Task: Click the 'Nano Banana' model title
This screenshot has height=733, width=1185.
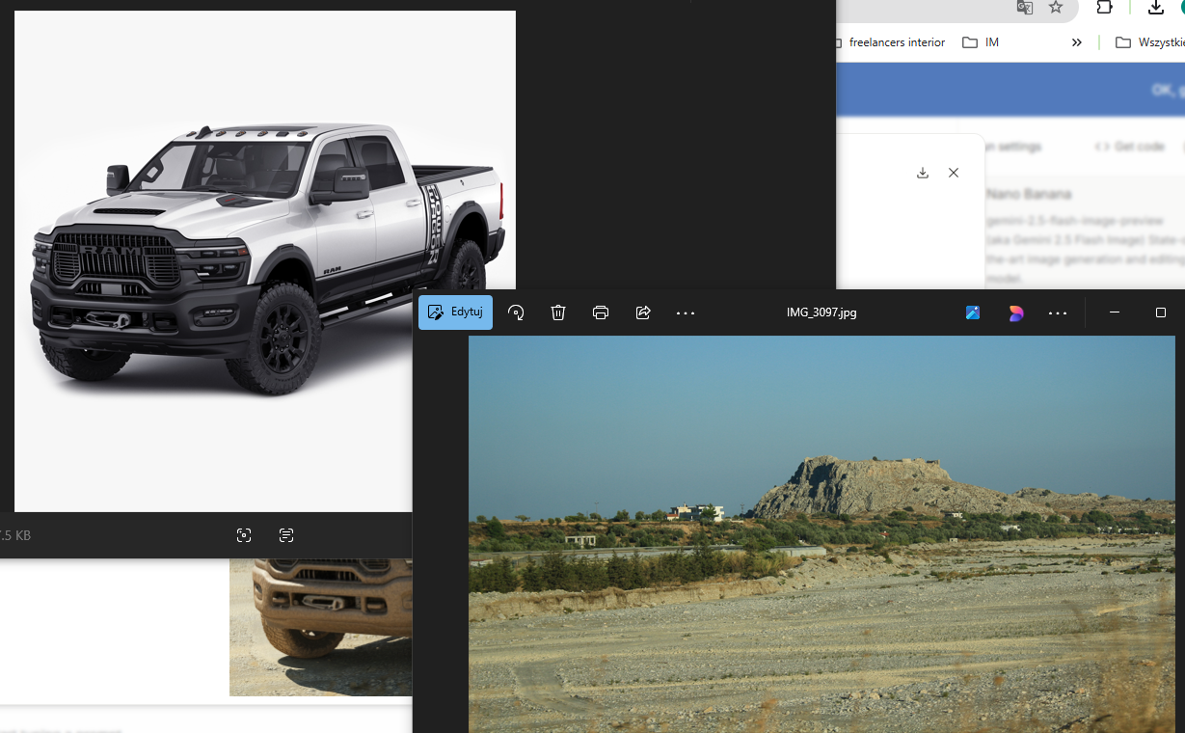Action: click(1029, 194)
